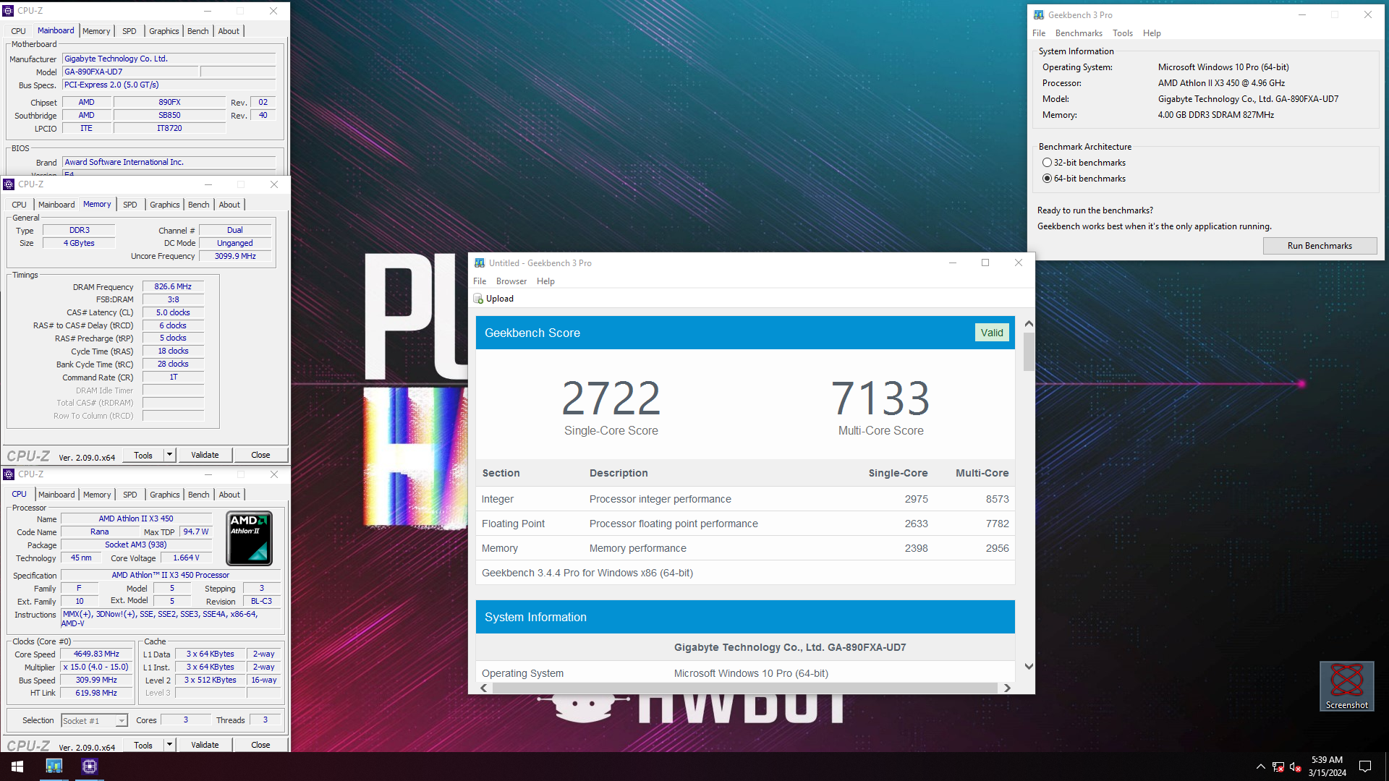This screenshot has width=1389, height=781.
Task: Open the notification center icon
Action: click(1365, 767)
